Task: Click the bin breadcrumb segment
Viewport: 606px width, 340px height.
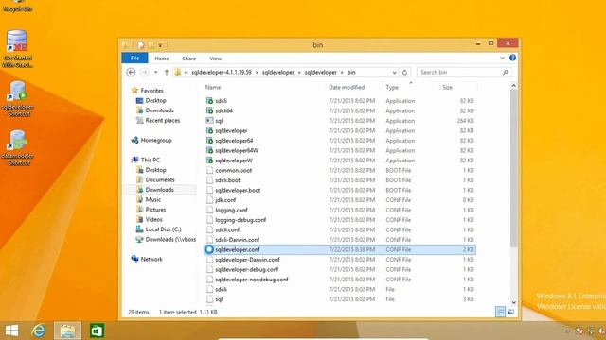Action: click(x=351, y=73)
